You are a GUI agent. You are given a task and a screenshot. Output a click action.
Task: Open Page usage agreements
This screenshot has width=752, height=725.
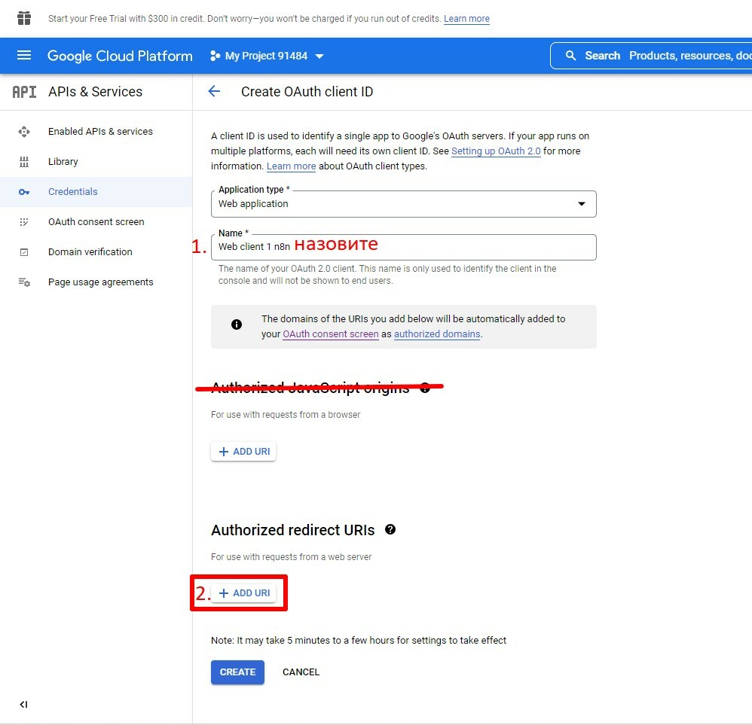coord(101,282)
